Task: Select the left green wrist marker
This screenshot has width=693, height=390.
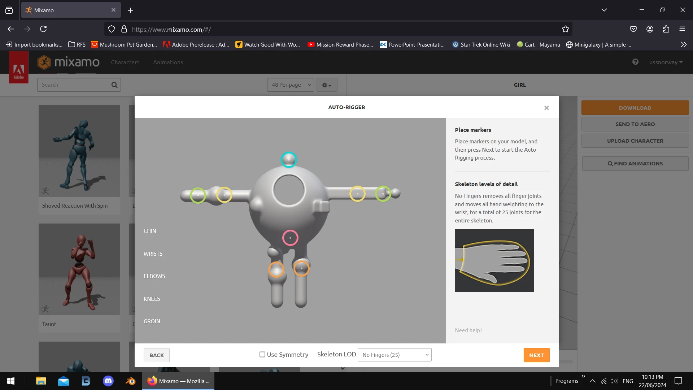Action: point(198,195)
